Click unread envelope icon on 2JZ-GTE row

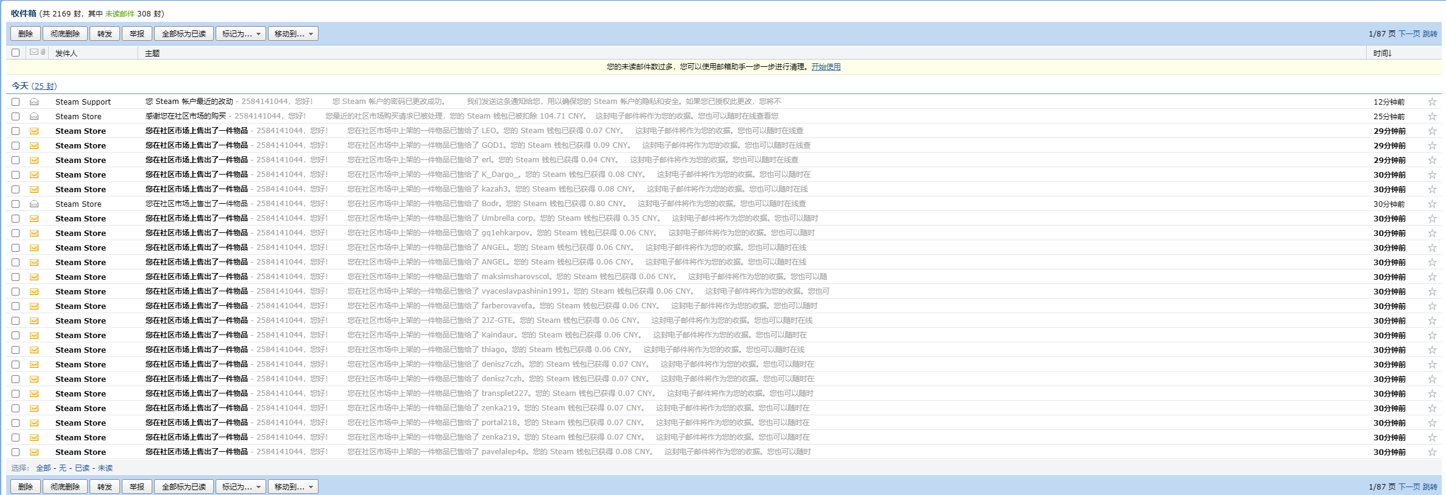coord(34,320)
